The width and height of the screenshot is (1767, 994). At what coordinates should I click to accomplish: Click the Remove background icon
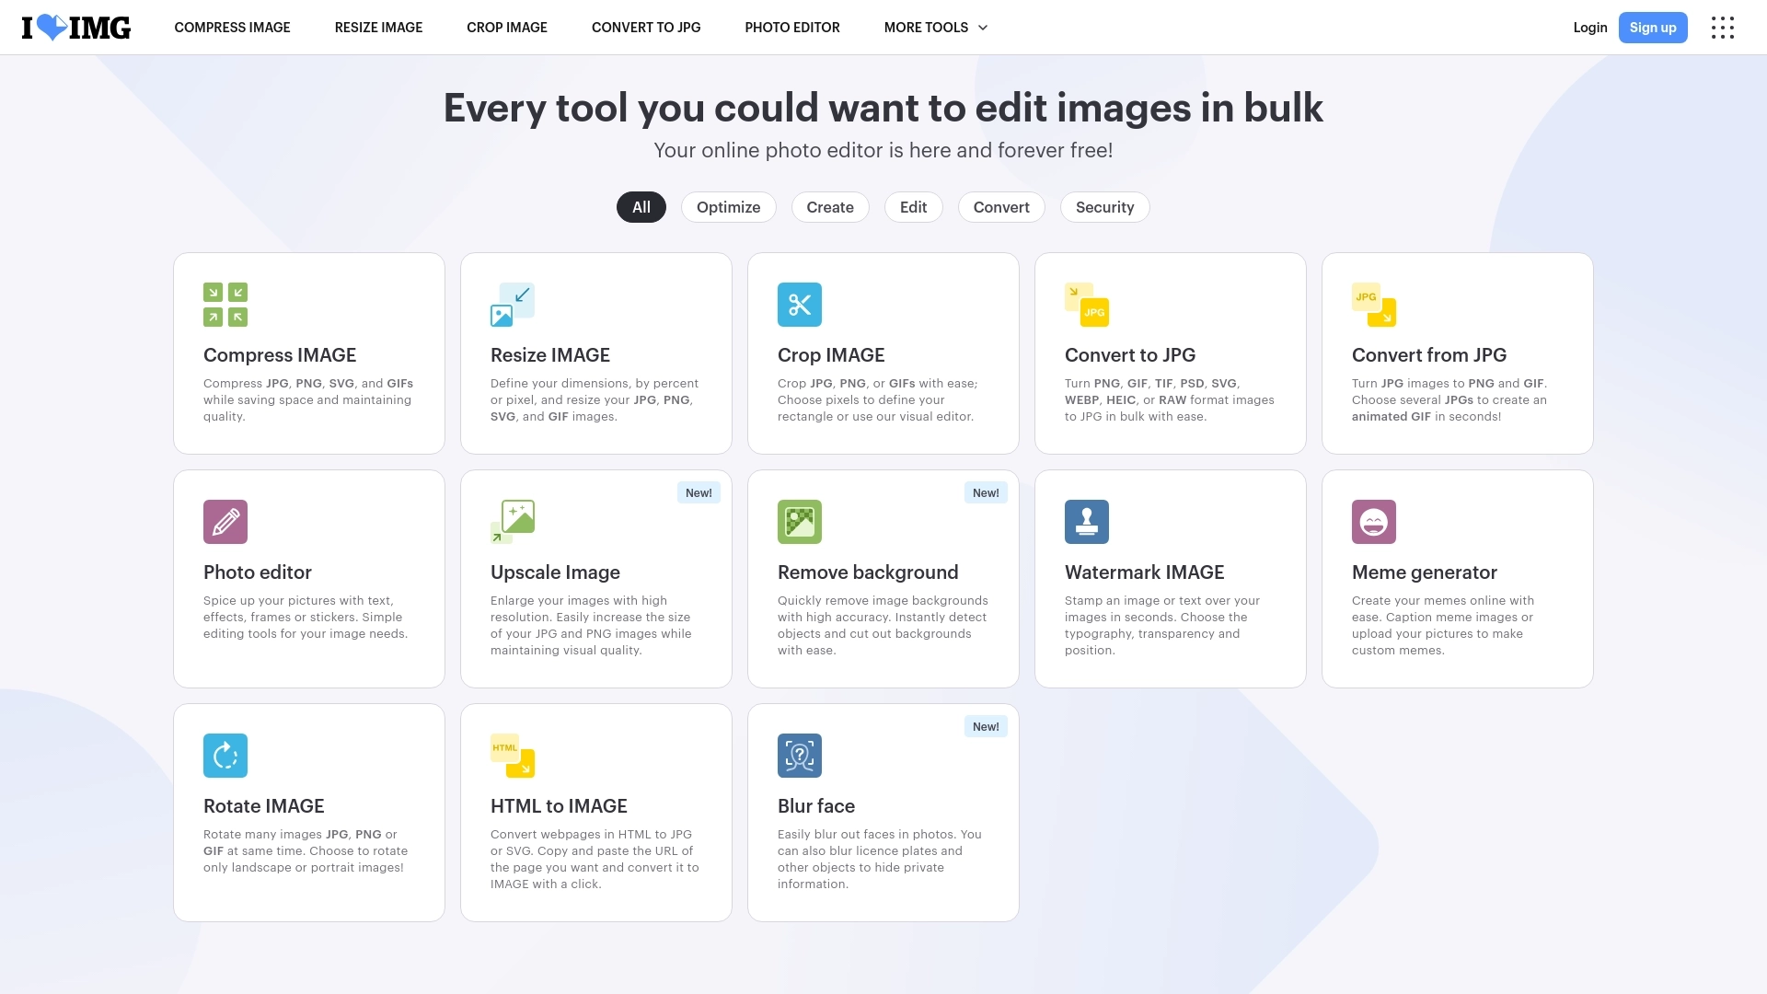point(800,522)
